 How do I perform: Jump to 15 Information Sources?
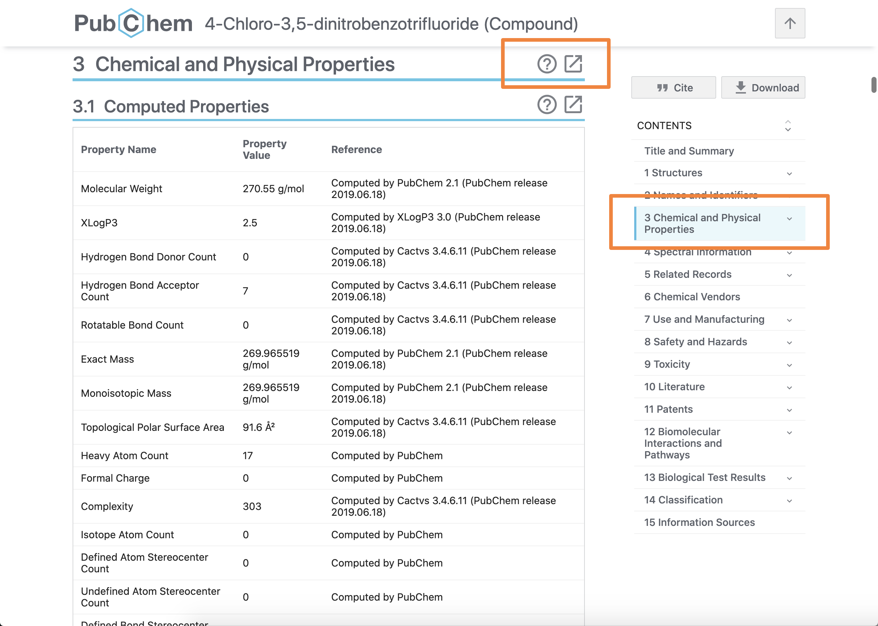699,522
